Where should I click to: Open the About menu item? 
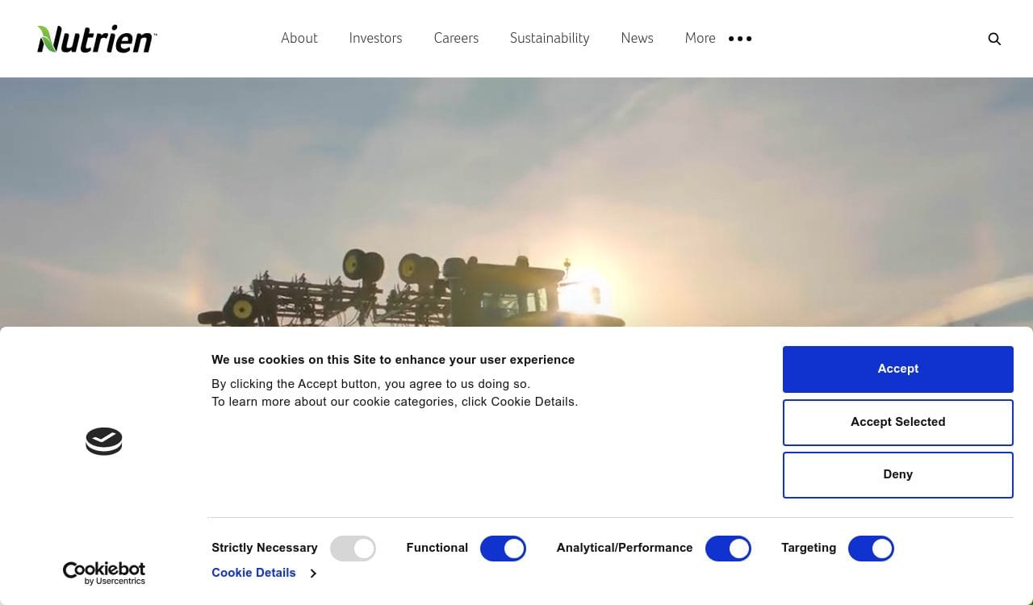[299, 38]
